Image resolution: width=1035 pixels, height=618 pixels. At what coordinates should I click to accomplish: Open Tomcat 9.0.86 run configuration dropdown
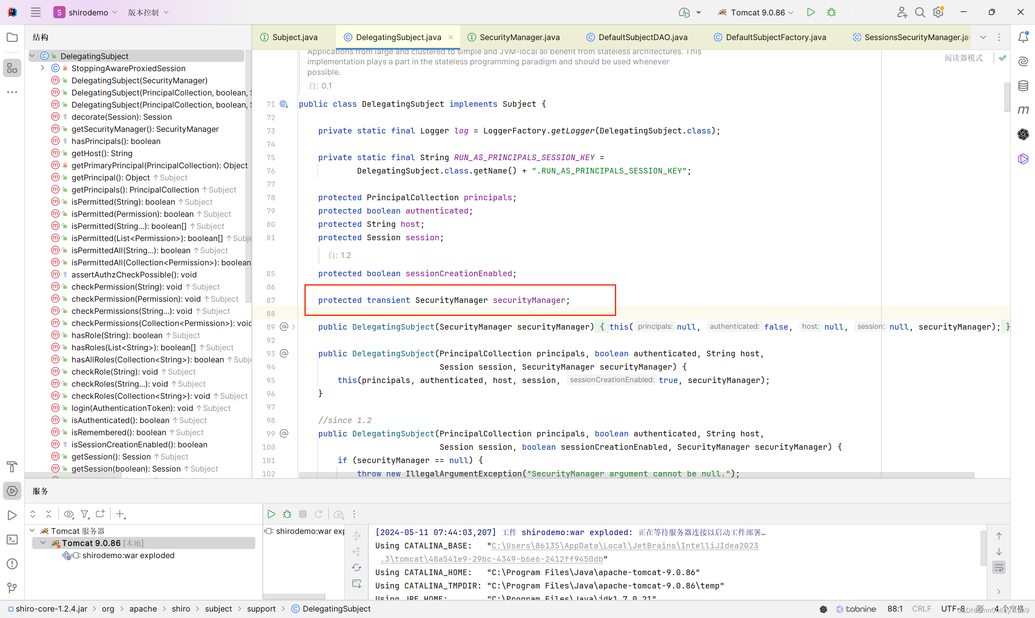pyautogui.click(x=756, y=12)
